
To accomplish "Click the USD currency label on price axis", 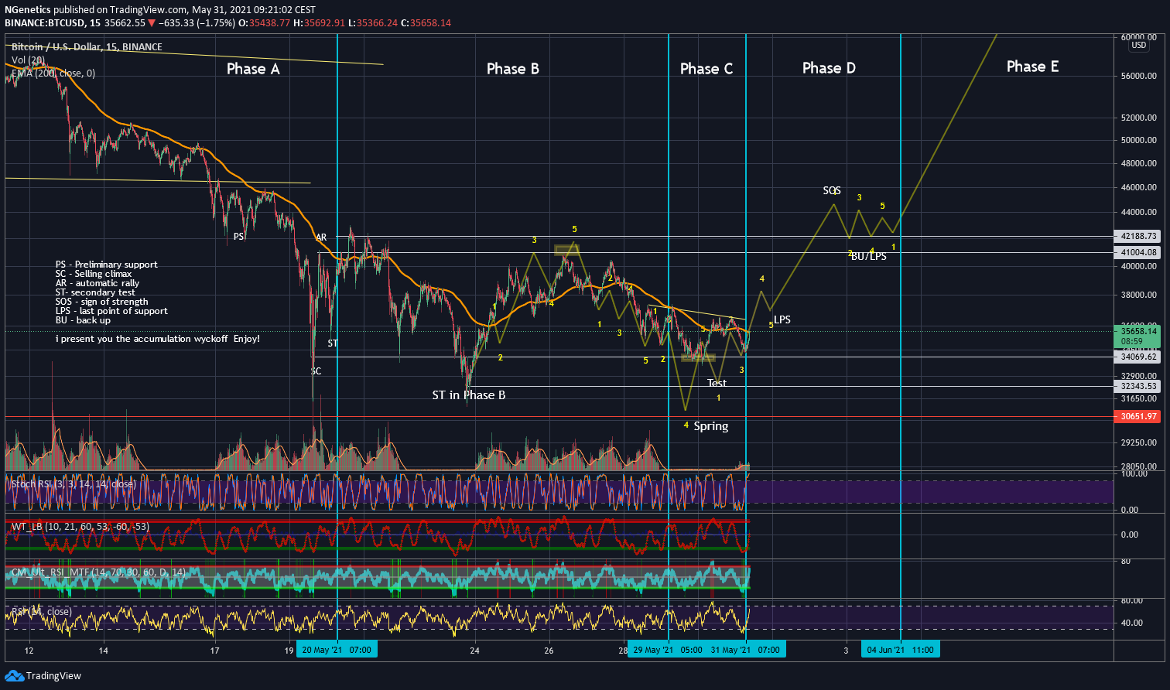I will [1138, 46].
